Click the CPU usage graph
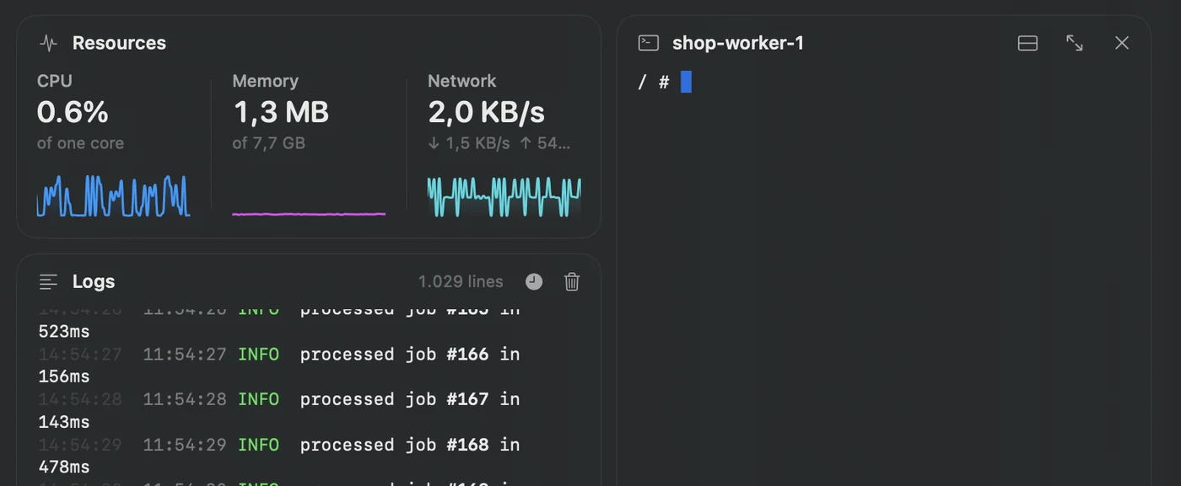1181x486 pixels. tap(113, 195)
